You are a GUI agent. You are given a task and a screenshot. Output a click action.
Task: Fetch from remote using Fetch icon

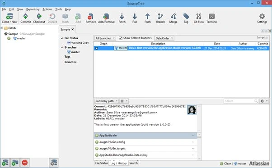122,18
